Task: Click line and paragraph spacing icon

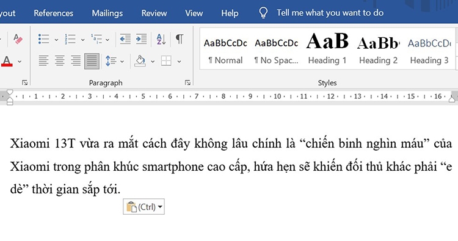Action: 111,61
